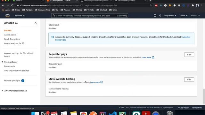Open Trash in the dock
Viewport: 205px width, 115px height.
coord(170,113)
